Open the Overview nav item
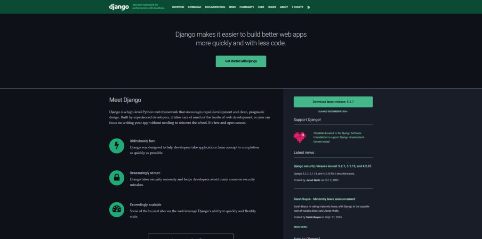The image size is (482, 239). 178,7
